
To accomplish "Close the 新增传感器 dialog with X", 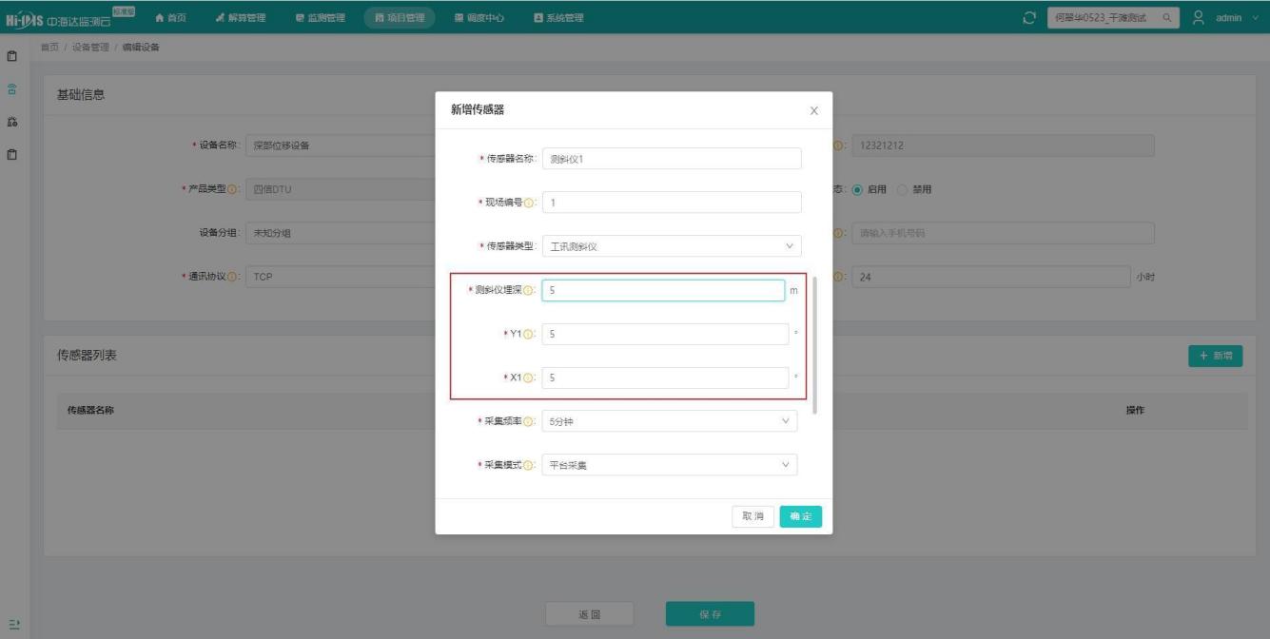I will 813,111.
